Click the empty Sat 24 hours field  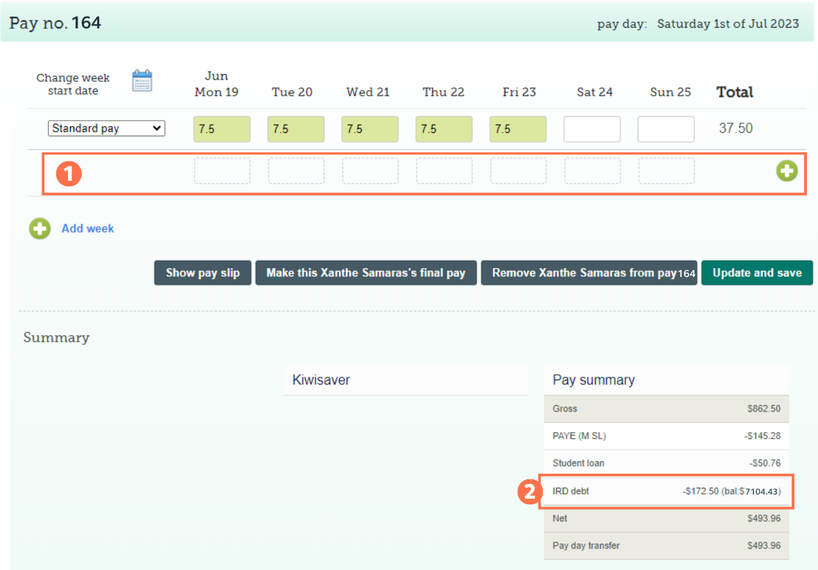(592, 129)
